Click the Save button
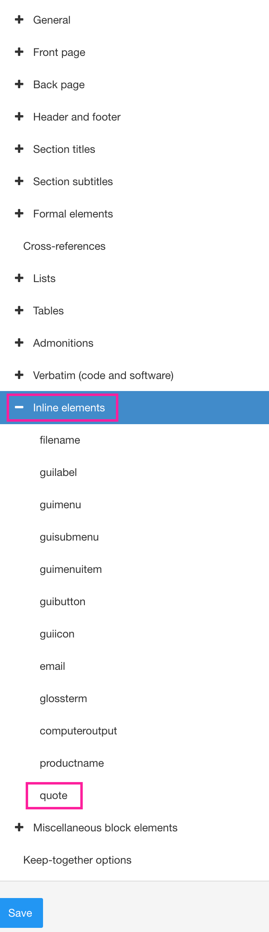The height and width of the screenshot is (932, 269). (x=21, y=913)
